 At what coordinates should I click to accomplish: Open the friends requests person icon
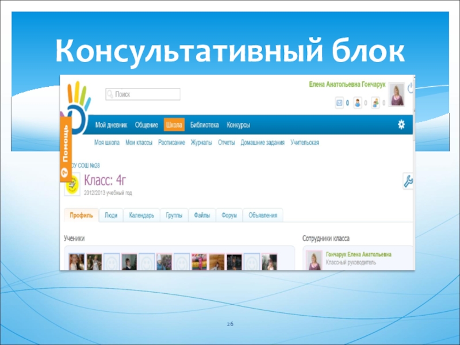click(x=357, y=103)
